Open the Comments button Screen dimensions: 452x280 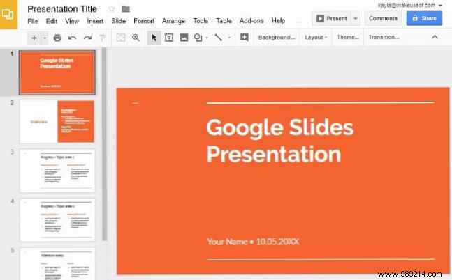point(383,18)
